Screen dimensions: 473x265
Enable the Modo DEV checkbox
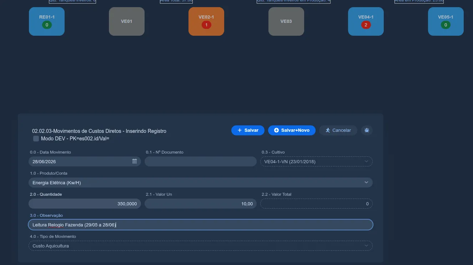36,139
